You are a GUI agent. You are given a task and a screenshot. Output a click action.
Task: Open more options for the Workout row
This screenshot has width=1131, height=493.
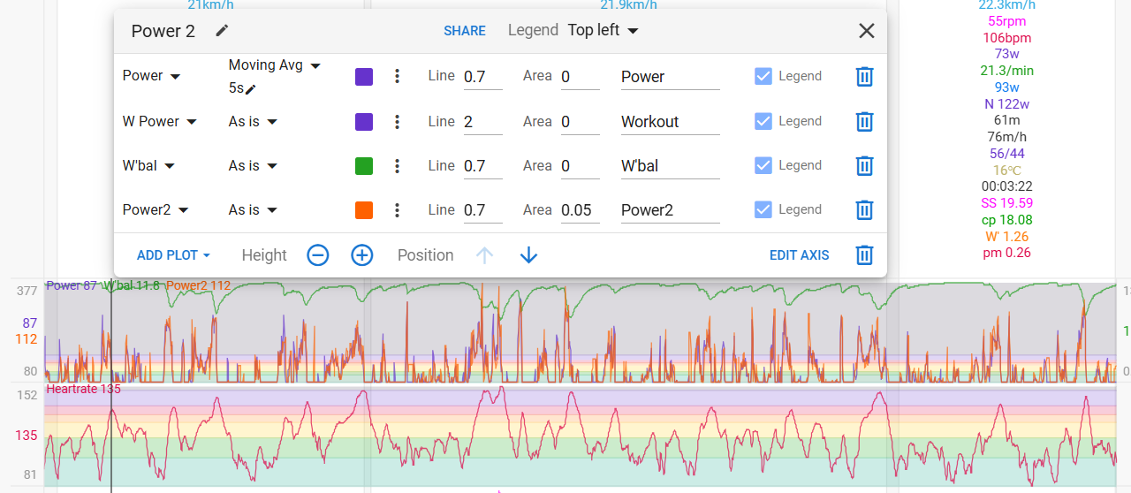[398, 121]
